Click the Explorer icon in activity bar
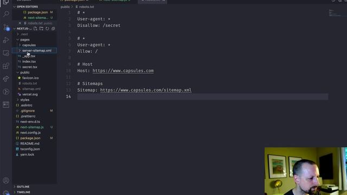This screenshot has width=347, height=195. [x=6, y=2]
